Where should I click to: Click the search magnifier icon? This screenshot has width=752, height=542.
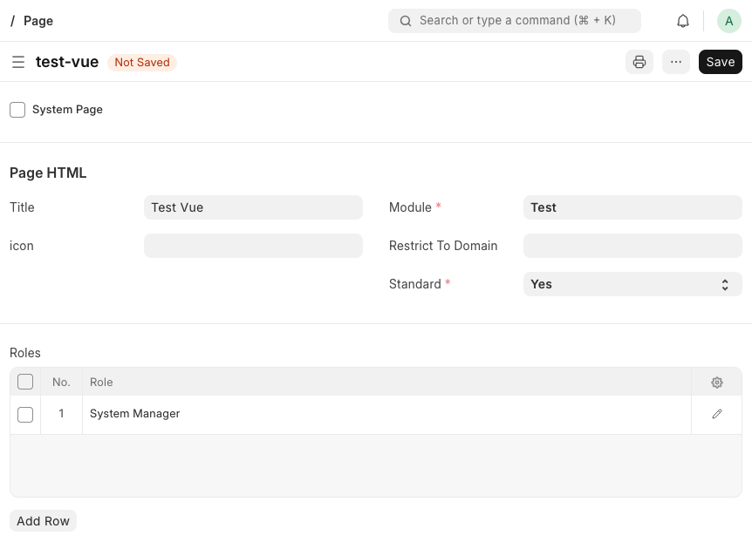pyautogui.click(x=406, y=21)
